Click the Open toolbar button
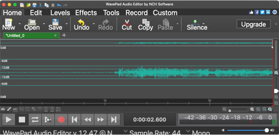Image resolution: width=279 pixels, height=135 pixels. (32, 24)
